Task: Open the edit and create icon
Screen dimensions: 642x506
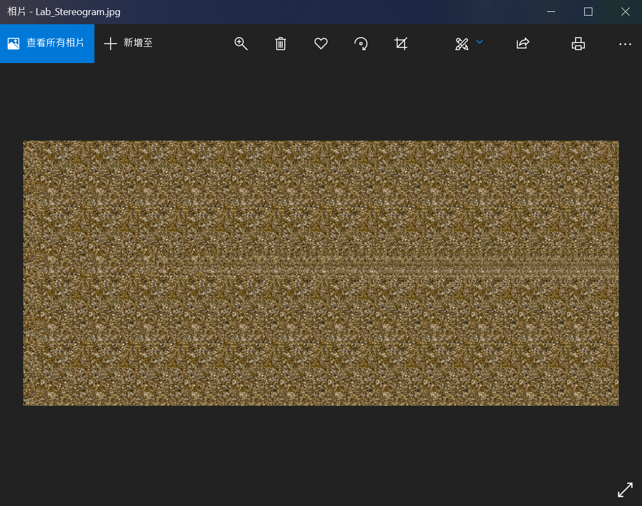Action: coord(461,44)
